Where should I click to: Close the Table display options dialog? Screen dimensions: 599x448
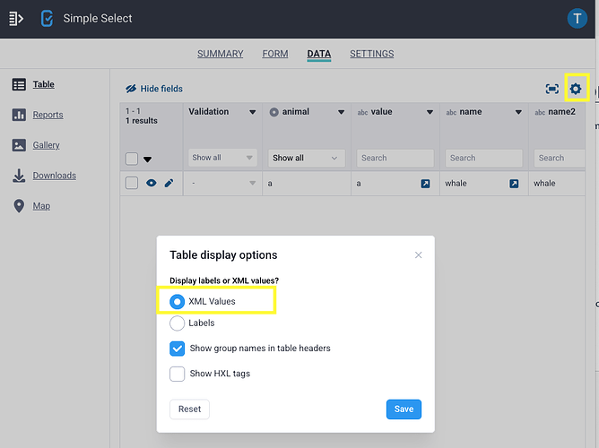pyautogui.click(x=418, y=254)
